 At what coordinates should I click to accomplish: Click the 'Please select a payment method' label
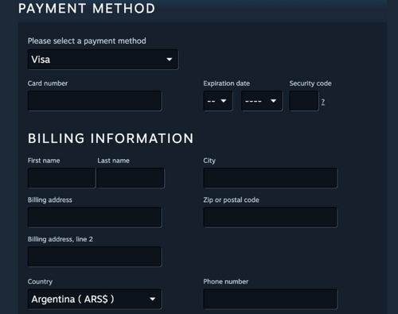point(87,41)
